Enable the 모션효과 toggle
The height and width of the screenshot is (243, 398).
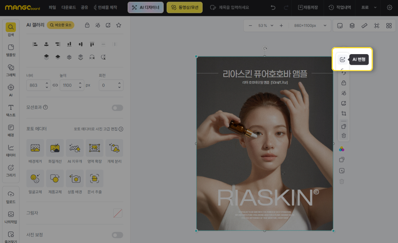(x=118, y=108)
